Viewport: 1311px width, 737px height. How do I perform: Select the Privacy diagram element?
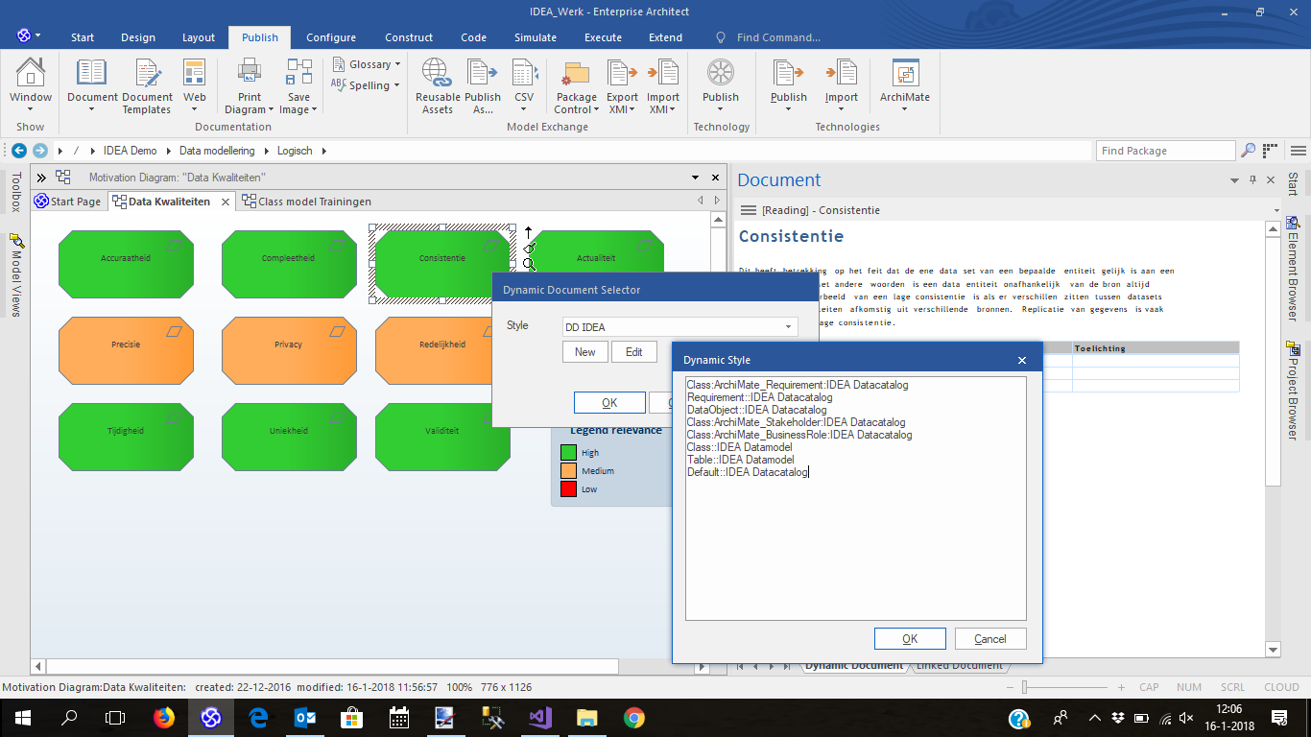pyautogui.click(x=289, y=350)
